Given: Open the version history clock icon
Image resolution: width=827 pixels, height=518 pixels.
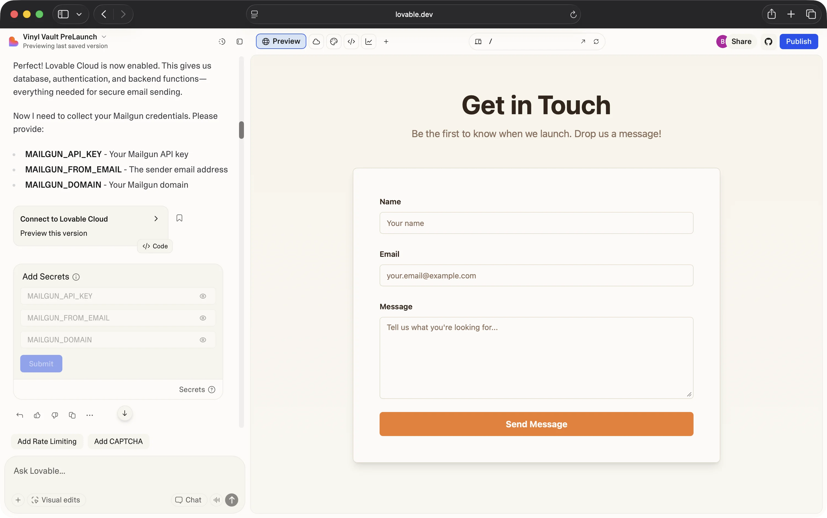Looking at the screenshot, I should tap(222, 42).
